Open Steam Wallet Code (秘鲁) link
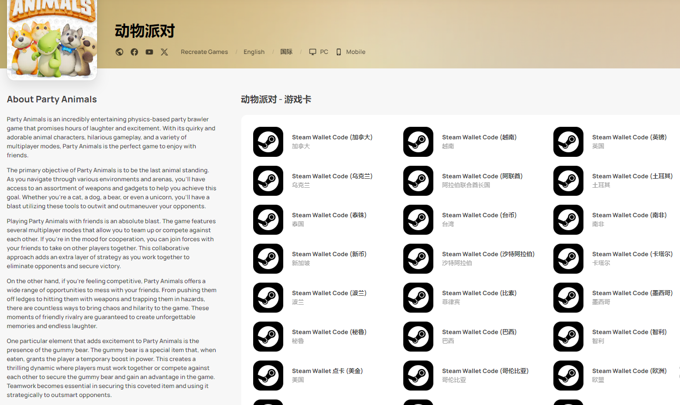 pos(329,332)
